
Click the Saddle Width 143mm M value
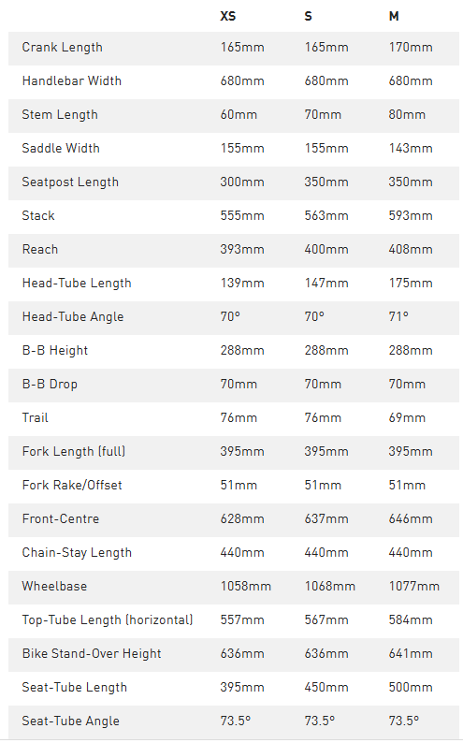[x=411, y=148]
